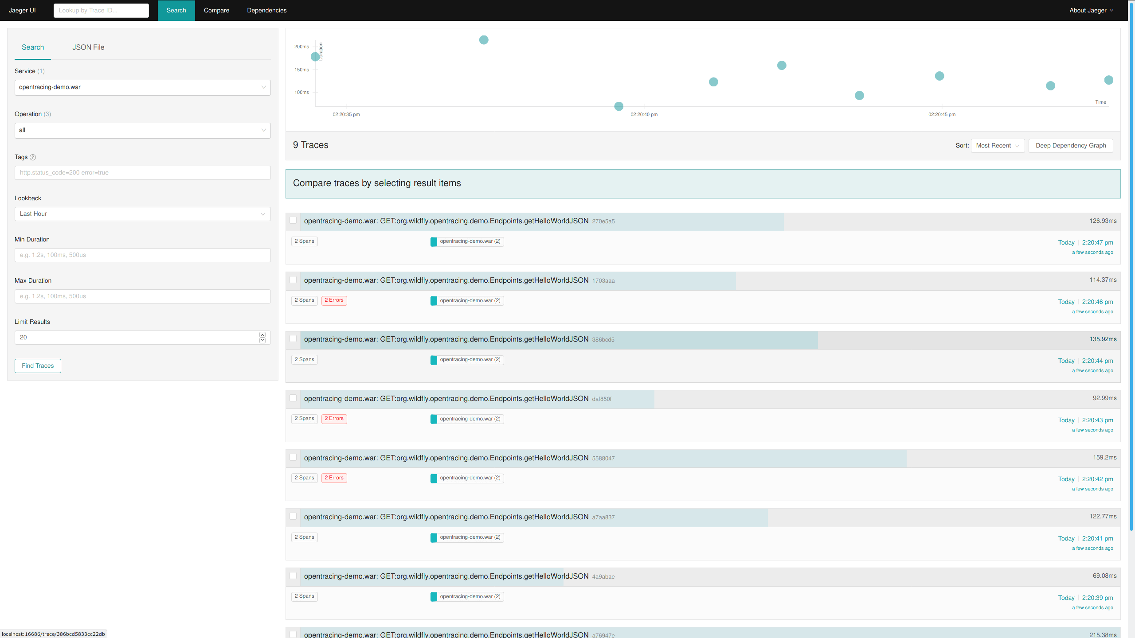The width and height of the screenshot is (1135, 638).
Task: Check the box beside trace daf850f
Action: coord(293,398)
